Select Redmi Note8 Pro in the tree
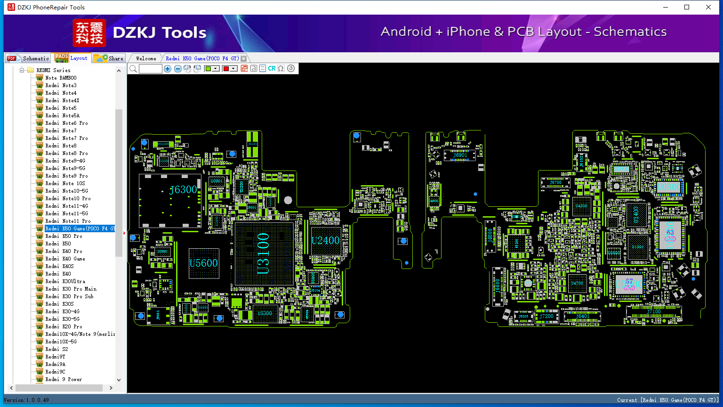The height and width of the screenshot is (407, 723). tap(67, 153)
